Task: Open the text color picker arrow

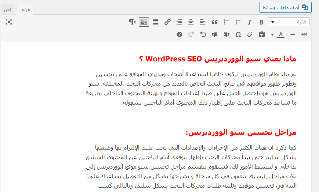Action: [272, 34]
